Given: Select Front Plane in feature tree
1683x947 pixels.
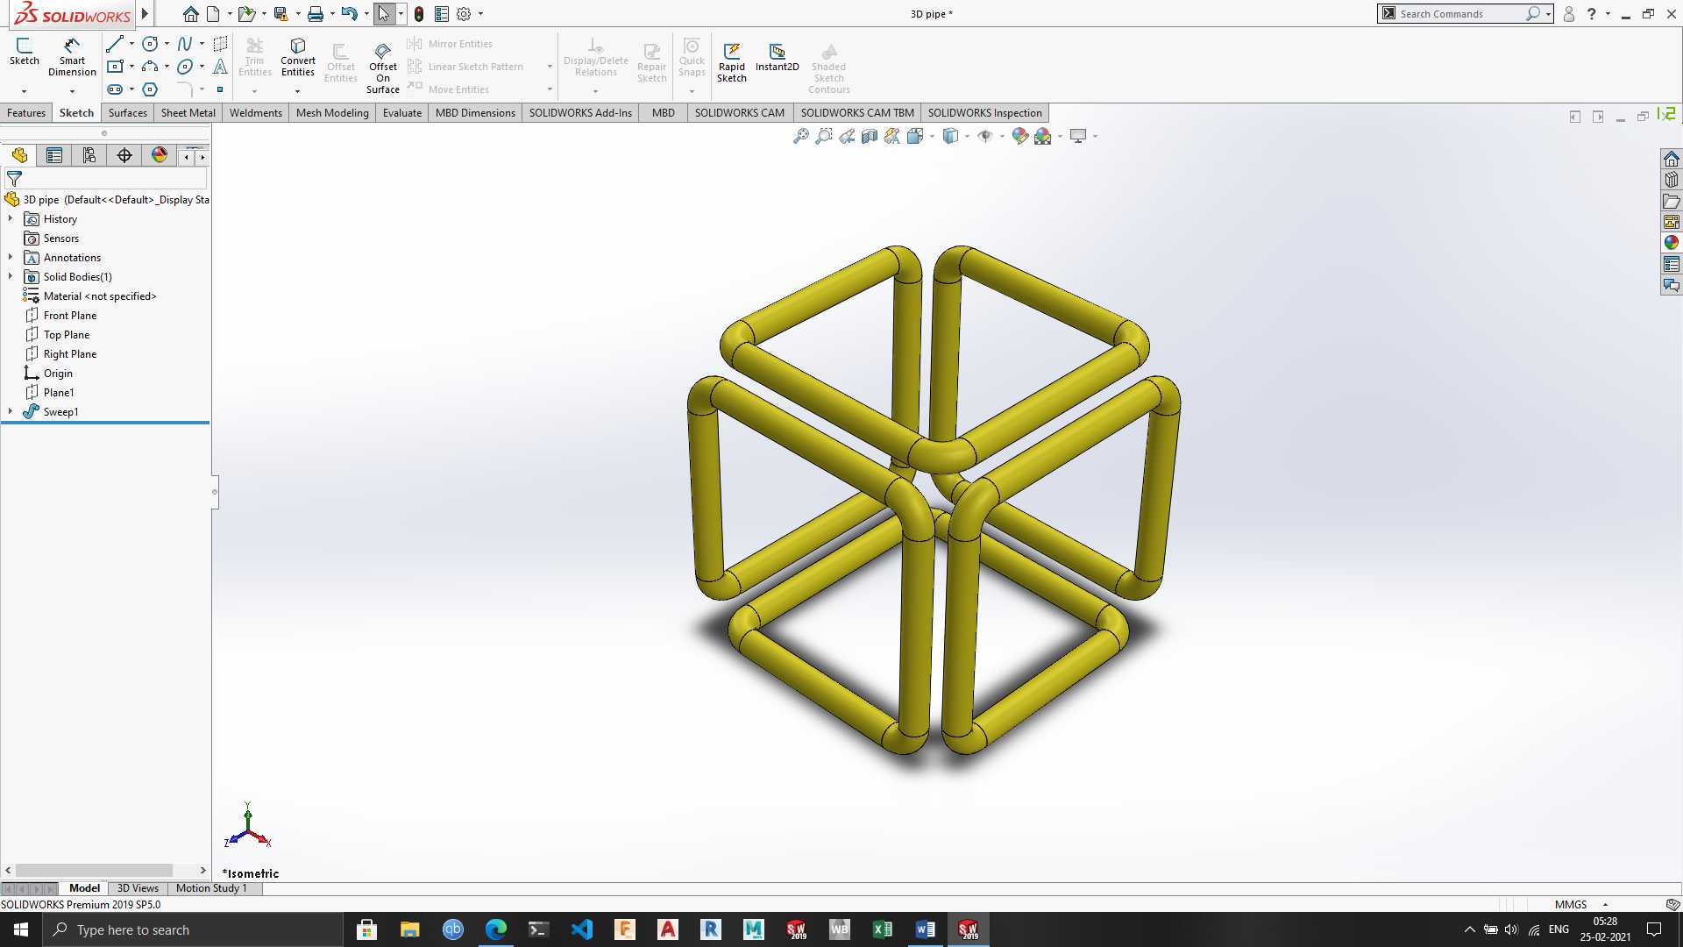Looking at the screenshot, I should tap(70, 316).
